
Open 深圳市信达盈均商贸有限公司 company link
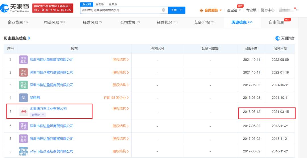51,72
